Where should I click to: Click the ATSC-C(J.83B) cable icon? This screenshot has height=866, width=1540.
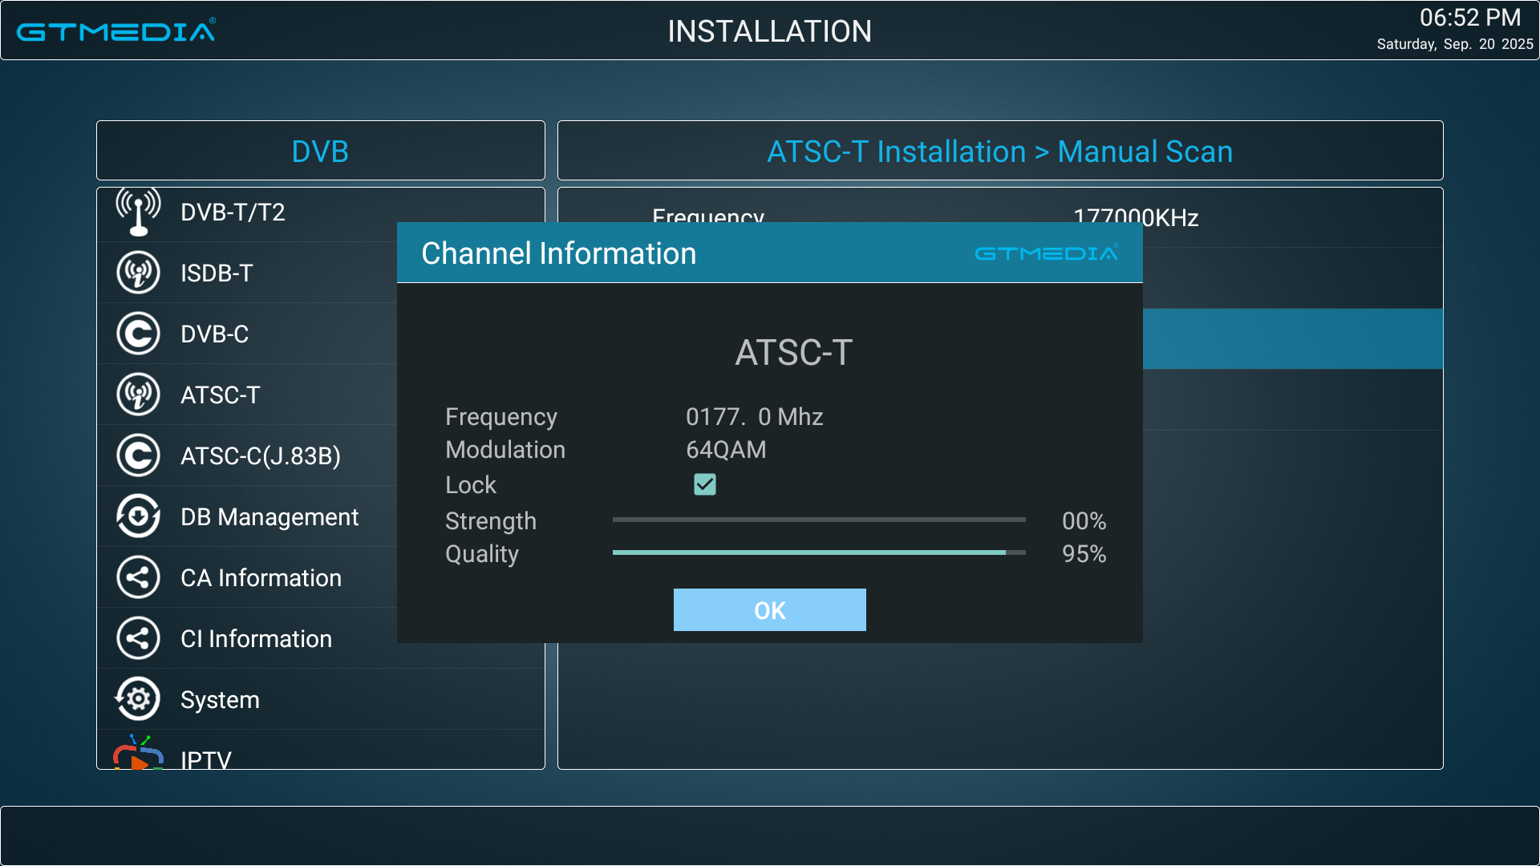[138, 455]
